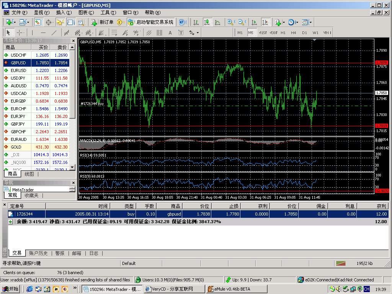Click the yellow warning diamond icon

(x=120, y=22)
